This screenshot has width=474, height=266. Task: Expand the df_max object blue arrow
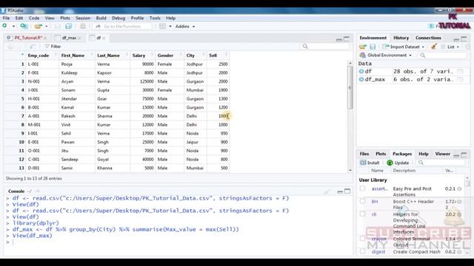click(361, 79)
